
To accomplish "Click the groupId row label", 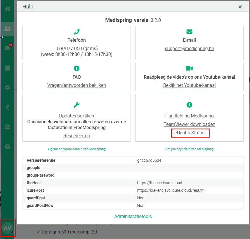I will point(34,168).
